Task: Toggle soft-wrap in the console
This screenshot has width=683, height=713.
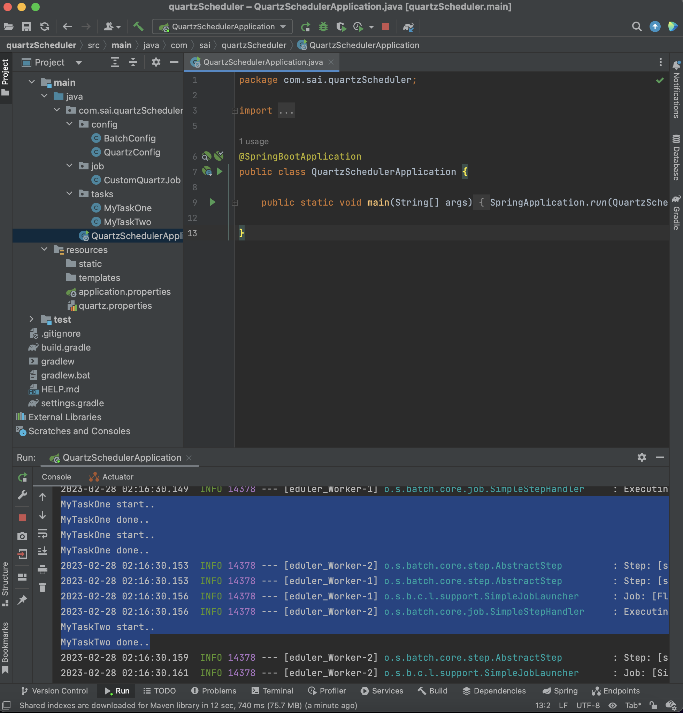Action: click(43, 534)
